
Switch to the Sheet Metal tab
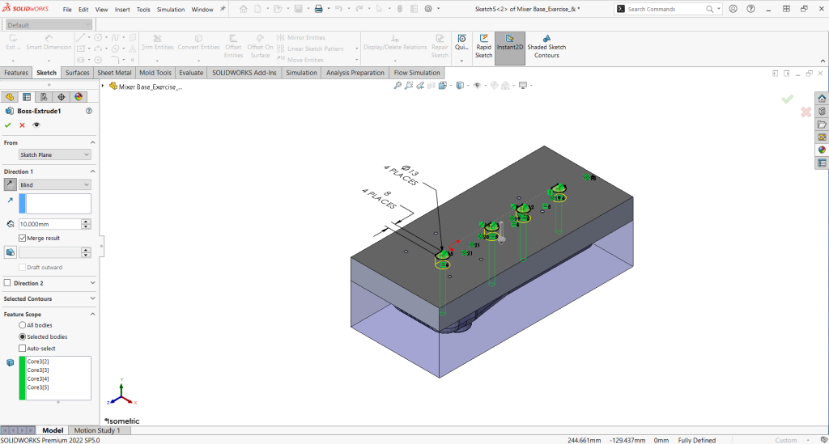(x=114, y=73)
